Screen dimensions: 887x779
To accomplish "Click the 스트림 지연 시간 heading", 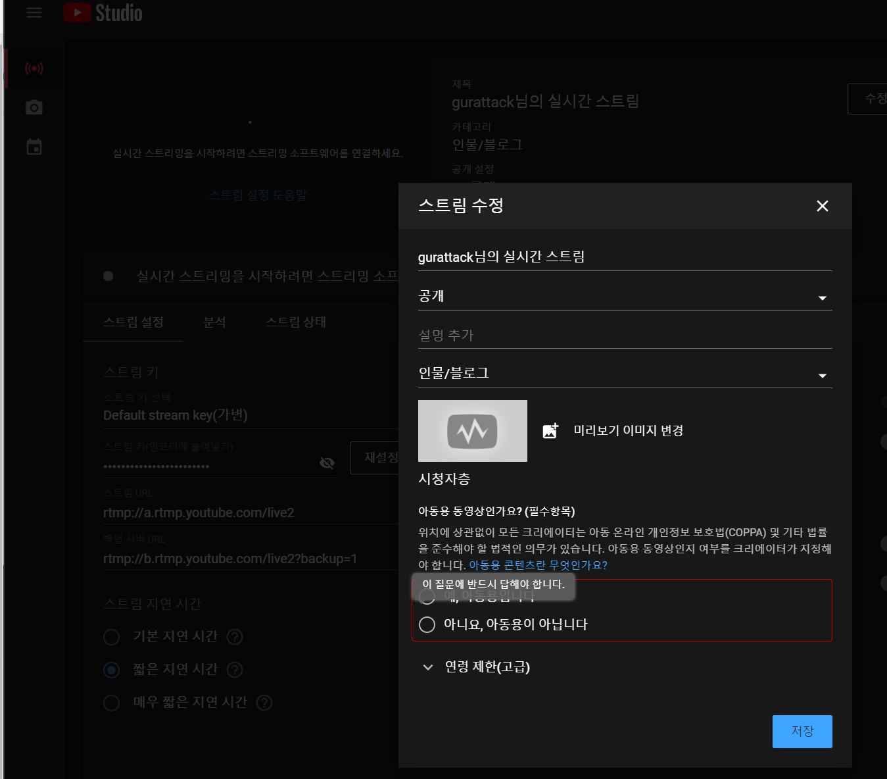I will [153, 604].
